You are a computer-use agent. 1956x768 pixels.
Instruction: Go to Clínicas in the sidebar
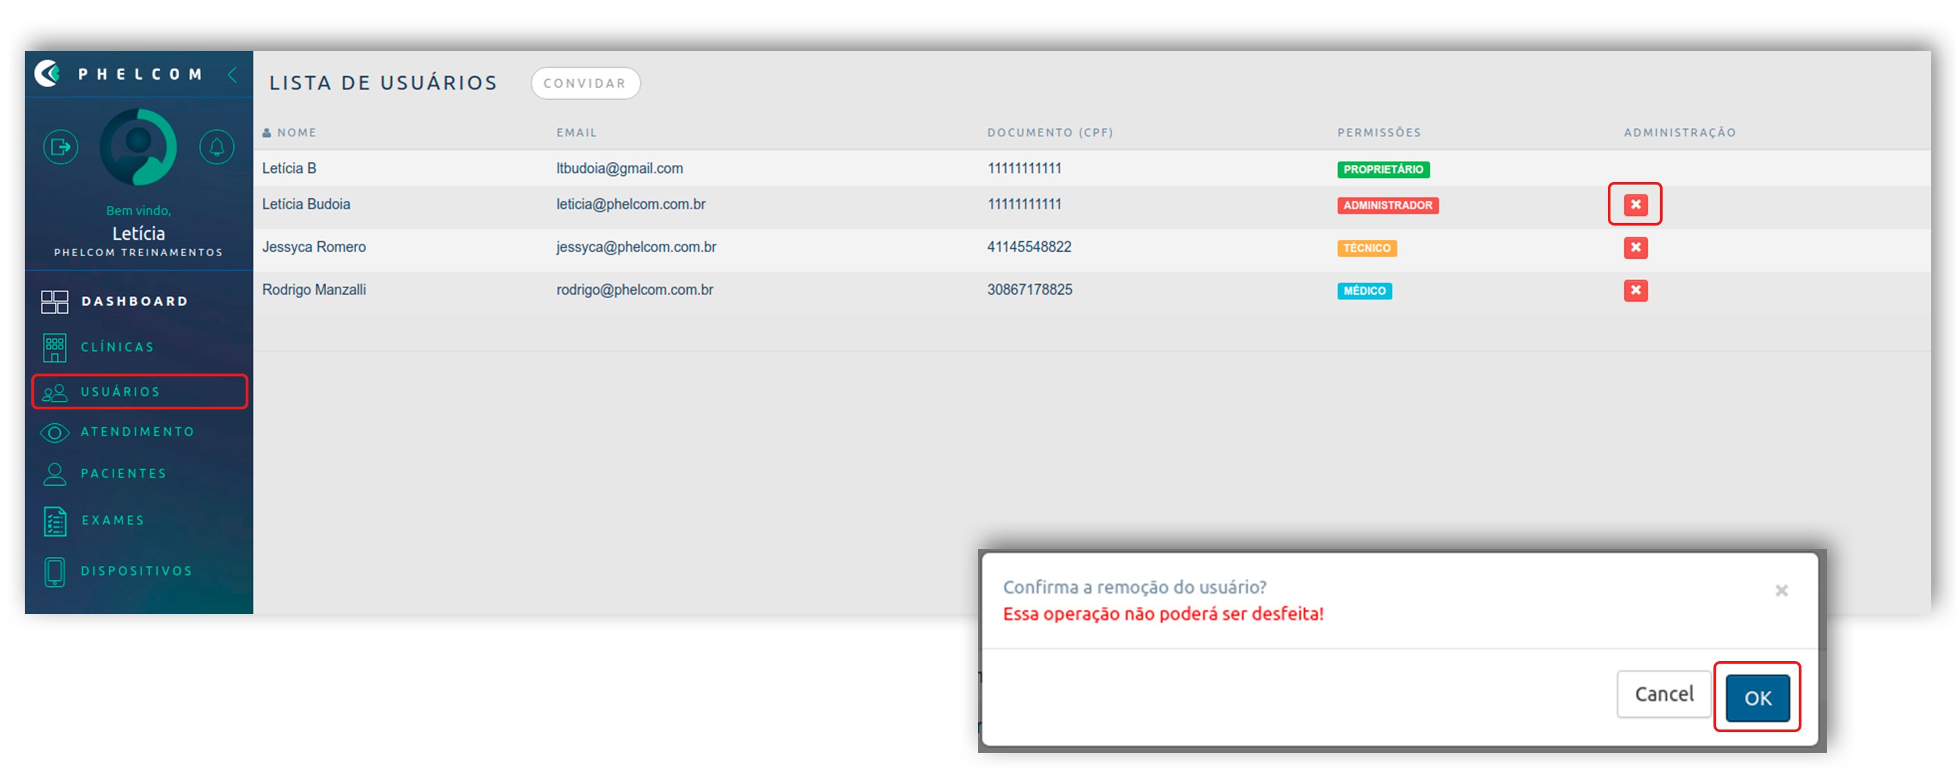[117, 347]
